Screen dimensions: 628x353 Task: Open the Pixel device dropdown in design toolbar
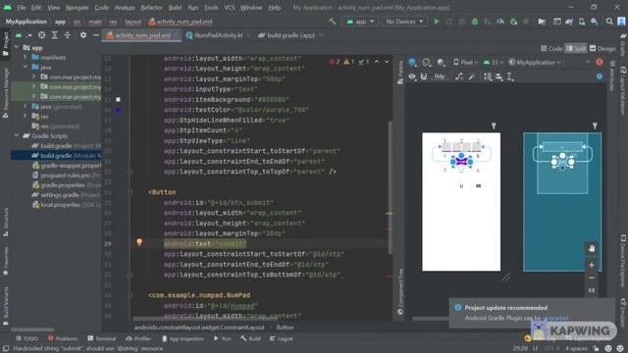466,62
